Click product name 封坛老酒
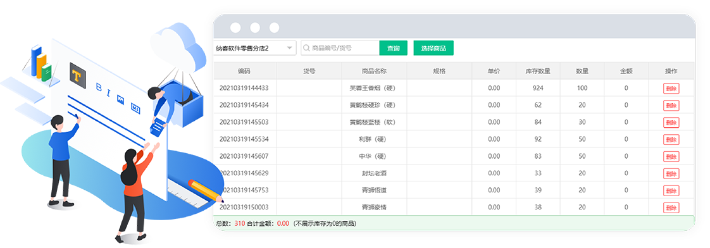 click(x=374, y=173)
